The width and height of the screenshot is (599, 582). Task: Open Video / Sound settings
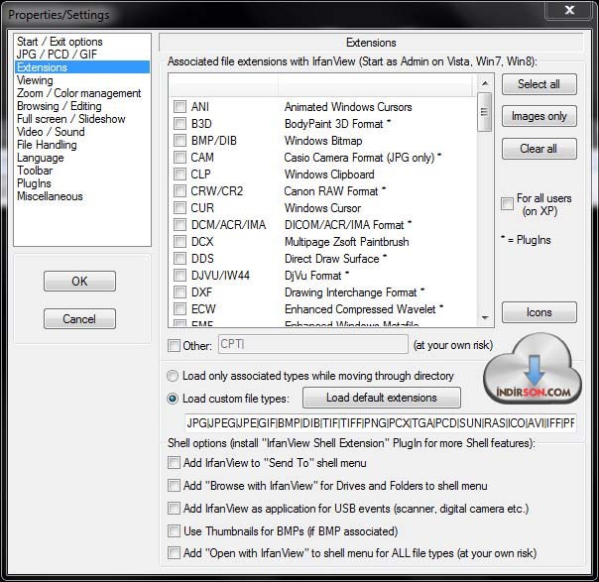click(51, 132)
